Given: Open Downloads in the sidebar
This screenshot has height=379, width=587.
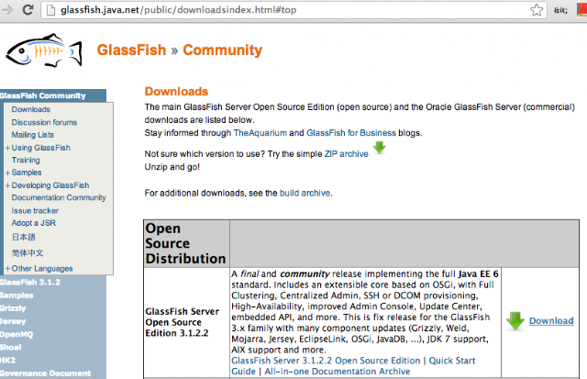Looking at the screenshot, I should 30,109.
